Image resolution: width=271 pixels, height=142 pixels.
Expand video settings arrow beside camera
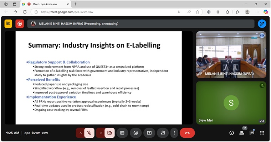tap(101, 133)
